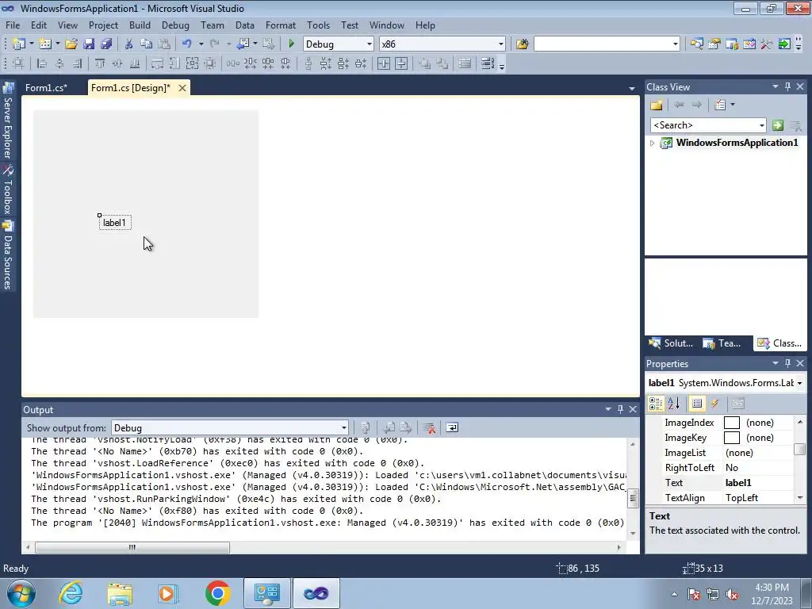
Task: Click the Save All icon
Action: pos(107,44)
